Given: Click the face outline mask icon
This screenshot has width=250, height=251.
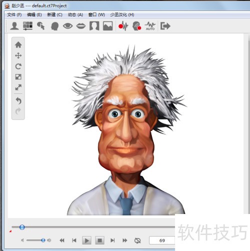Looking at the screenshot, I should click(94, 26).
